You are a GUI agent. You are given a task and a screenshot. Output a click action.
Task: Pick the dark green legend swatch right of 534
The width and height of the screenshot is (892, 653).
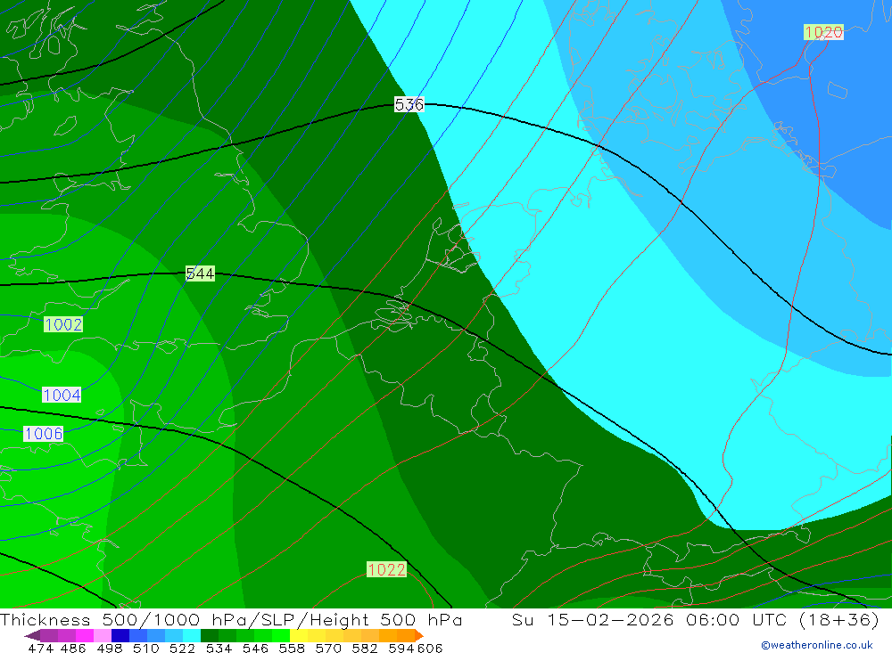pyautogui.click(x=210, y=635)
